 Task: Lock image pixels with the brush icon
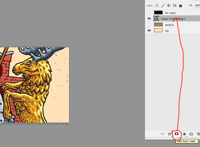[x=163, y=5]
